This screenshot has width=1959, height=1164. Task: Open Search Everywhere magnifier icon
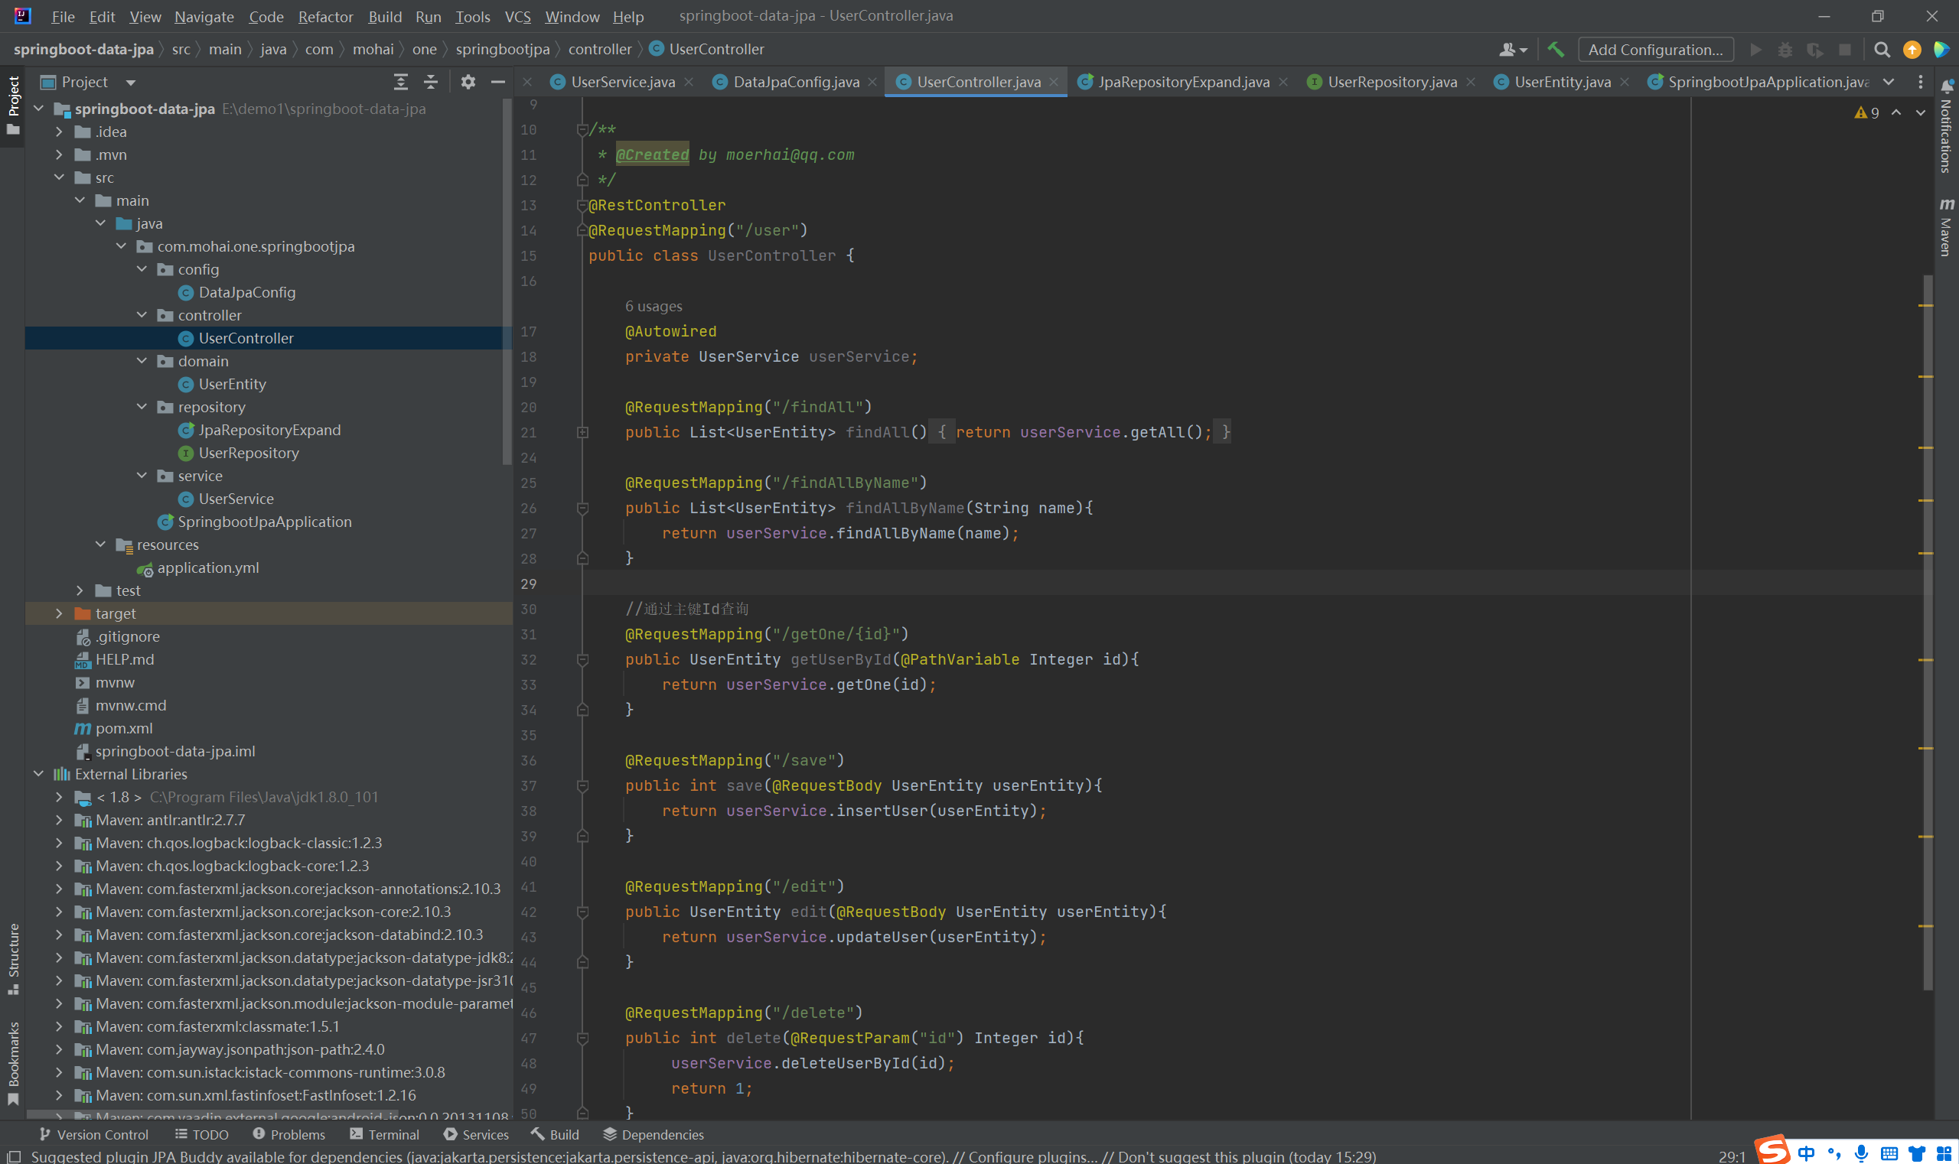1881,50
